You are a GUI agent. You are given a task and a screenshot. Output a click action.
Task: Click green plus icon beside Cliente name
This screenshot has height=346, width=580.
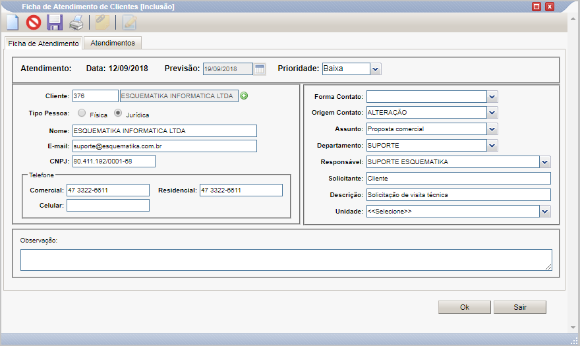244,96
